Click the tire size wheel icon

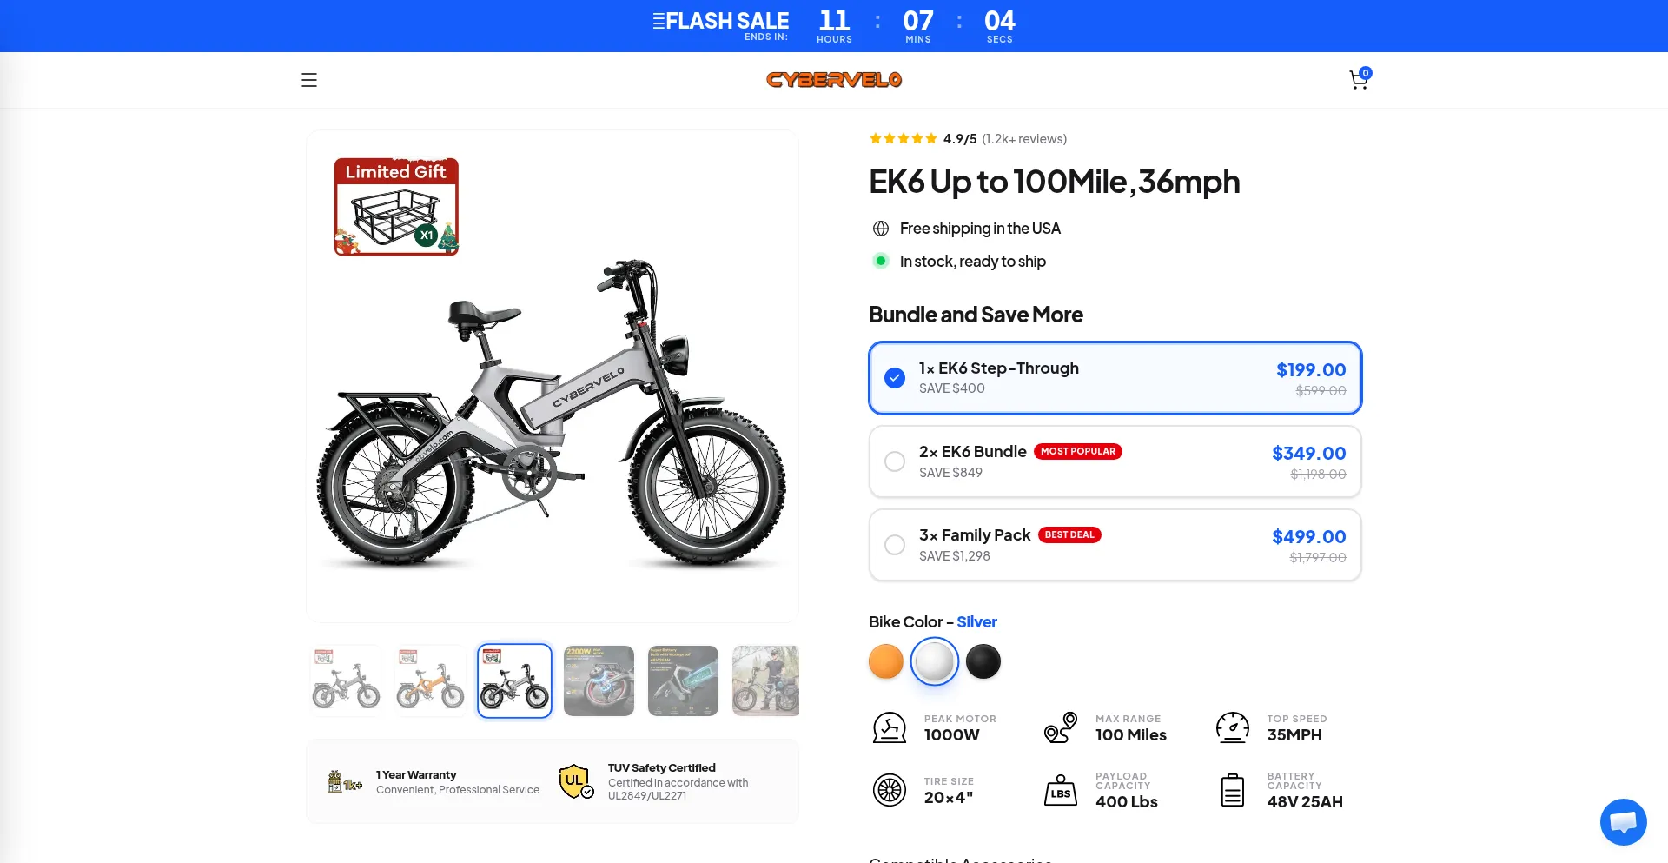pos(889,790)
